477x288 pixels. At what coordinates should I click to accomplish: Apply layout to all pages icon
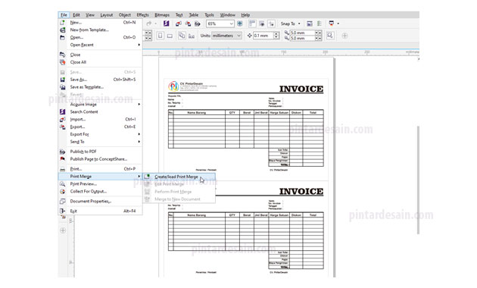(x=182, y=36)
